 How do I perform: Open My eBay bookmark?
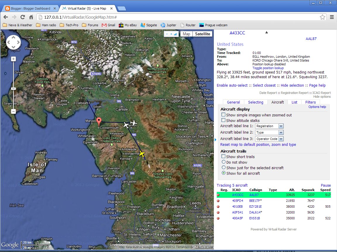(128, 25)
